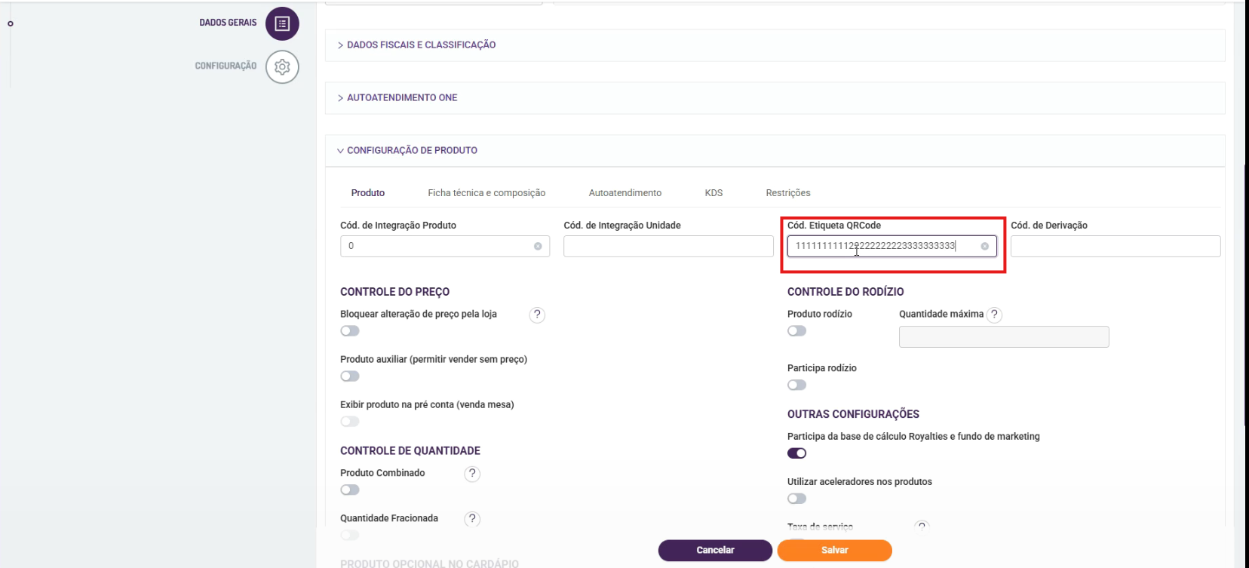The width and height of the screenshot is (1249, 568).
Task: Disable Royalties e fundo de marketing toggle
Action: (796, 453)
